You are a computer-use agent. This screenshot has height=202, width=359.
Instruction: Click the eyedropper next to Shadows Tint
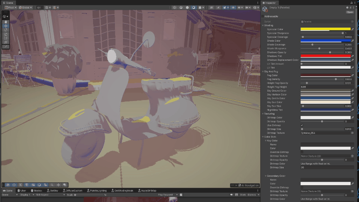click(352, 56)
